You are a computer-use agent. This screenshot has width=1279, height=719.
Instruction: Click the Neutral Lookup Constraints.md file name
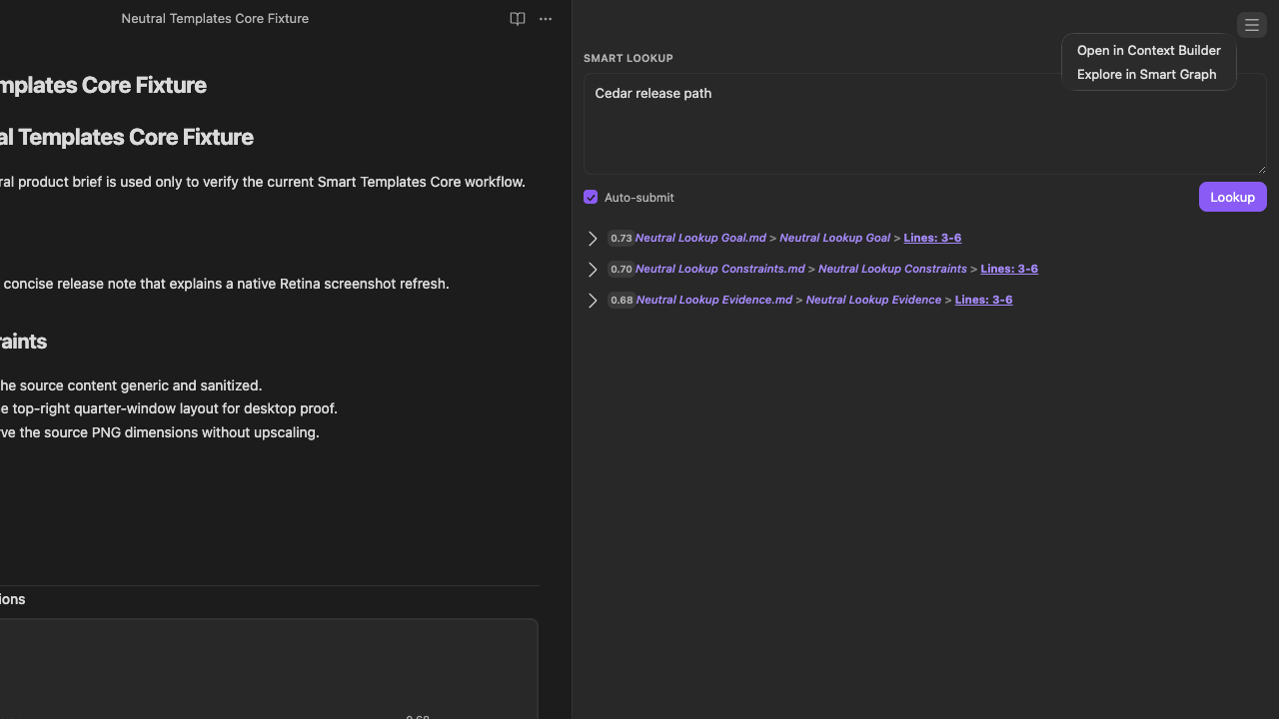tap(719, 269)
